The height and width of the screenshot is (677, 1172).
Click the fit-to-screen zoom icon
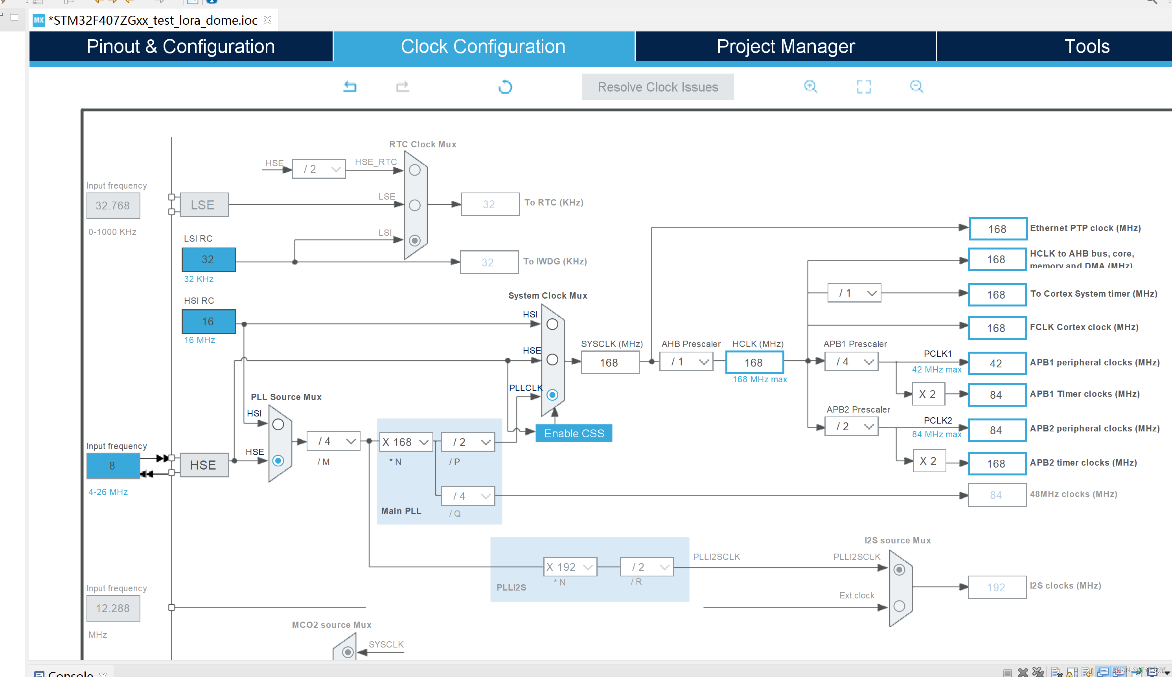863,87
